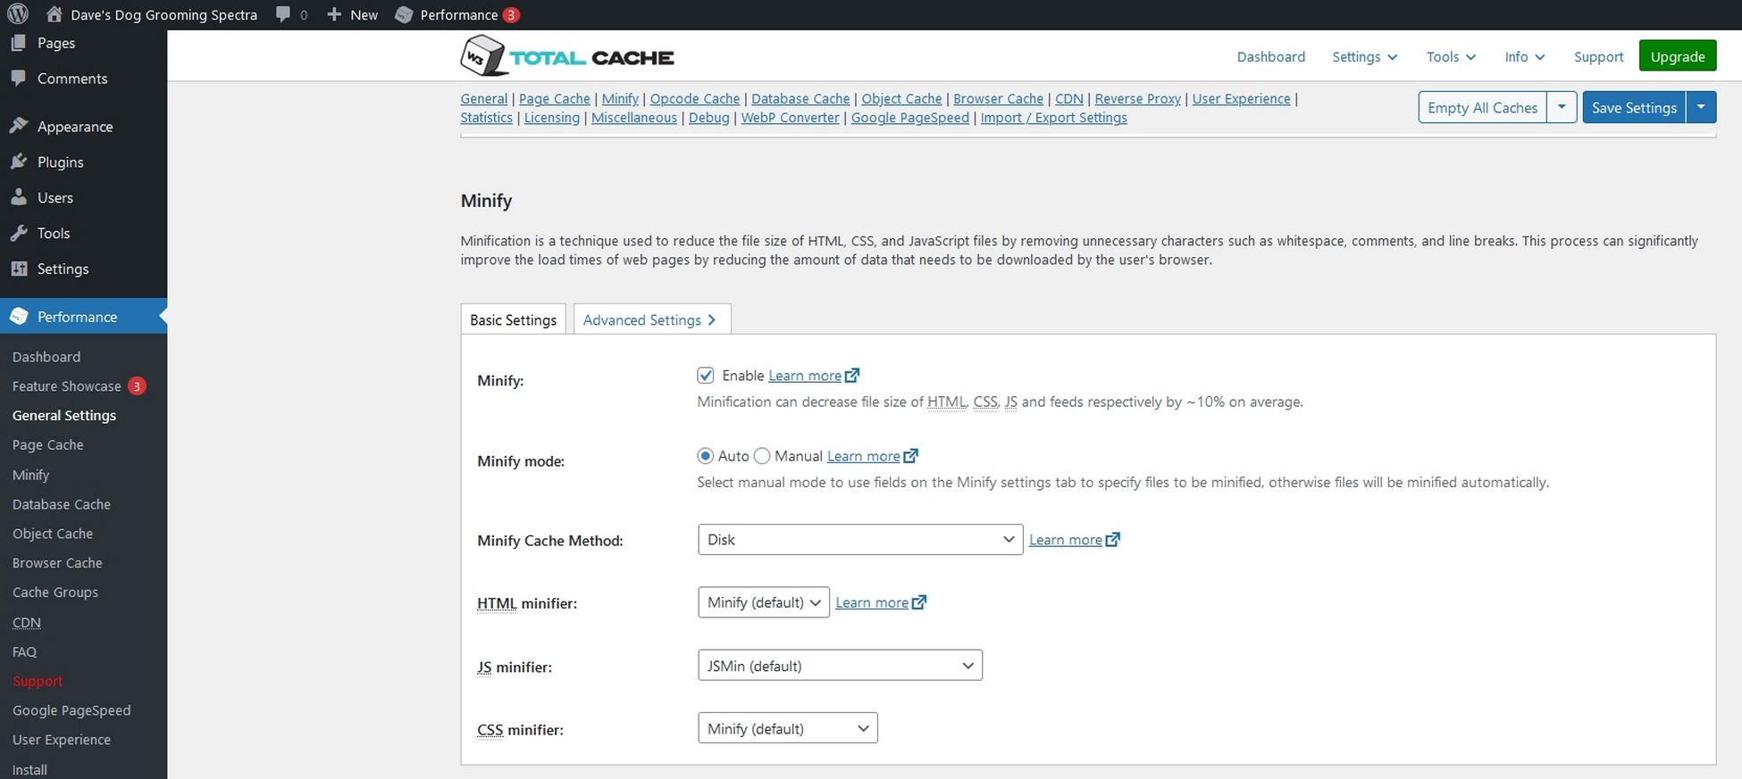Screen dimensions: 1742x779
Task: Switch to the Advanced Settings tab
Action: 652,319
